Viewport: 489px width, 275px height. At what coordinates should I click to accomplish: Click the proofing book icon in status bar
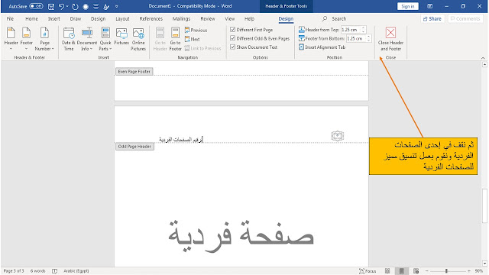[54, 271]
